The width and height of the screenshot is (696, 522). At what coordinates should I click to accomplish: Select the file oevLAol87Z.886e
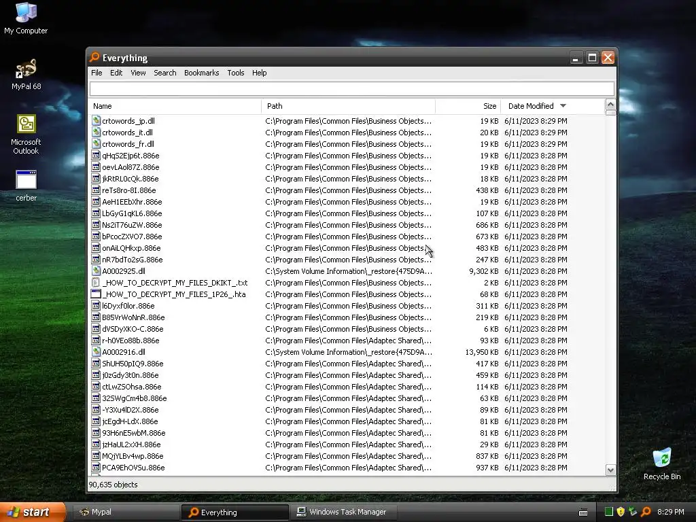pyautogui.click(x=130, y=167)
